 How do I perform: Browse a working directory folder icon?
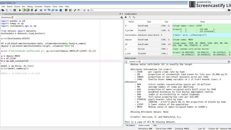tap(229, 10)
